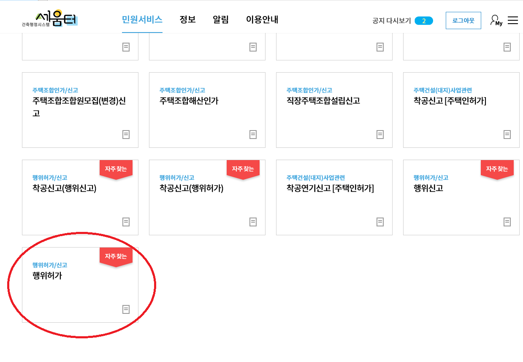
Task: Click 주택조합인가/신고 label above 주택조합조합원모집(변경)신고
Action: [x=55, y=90]
